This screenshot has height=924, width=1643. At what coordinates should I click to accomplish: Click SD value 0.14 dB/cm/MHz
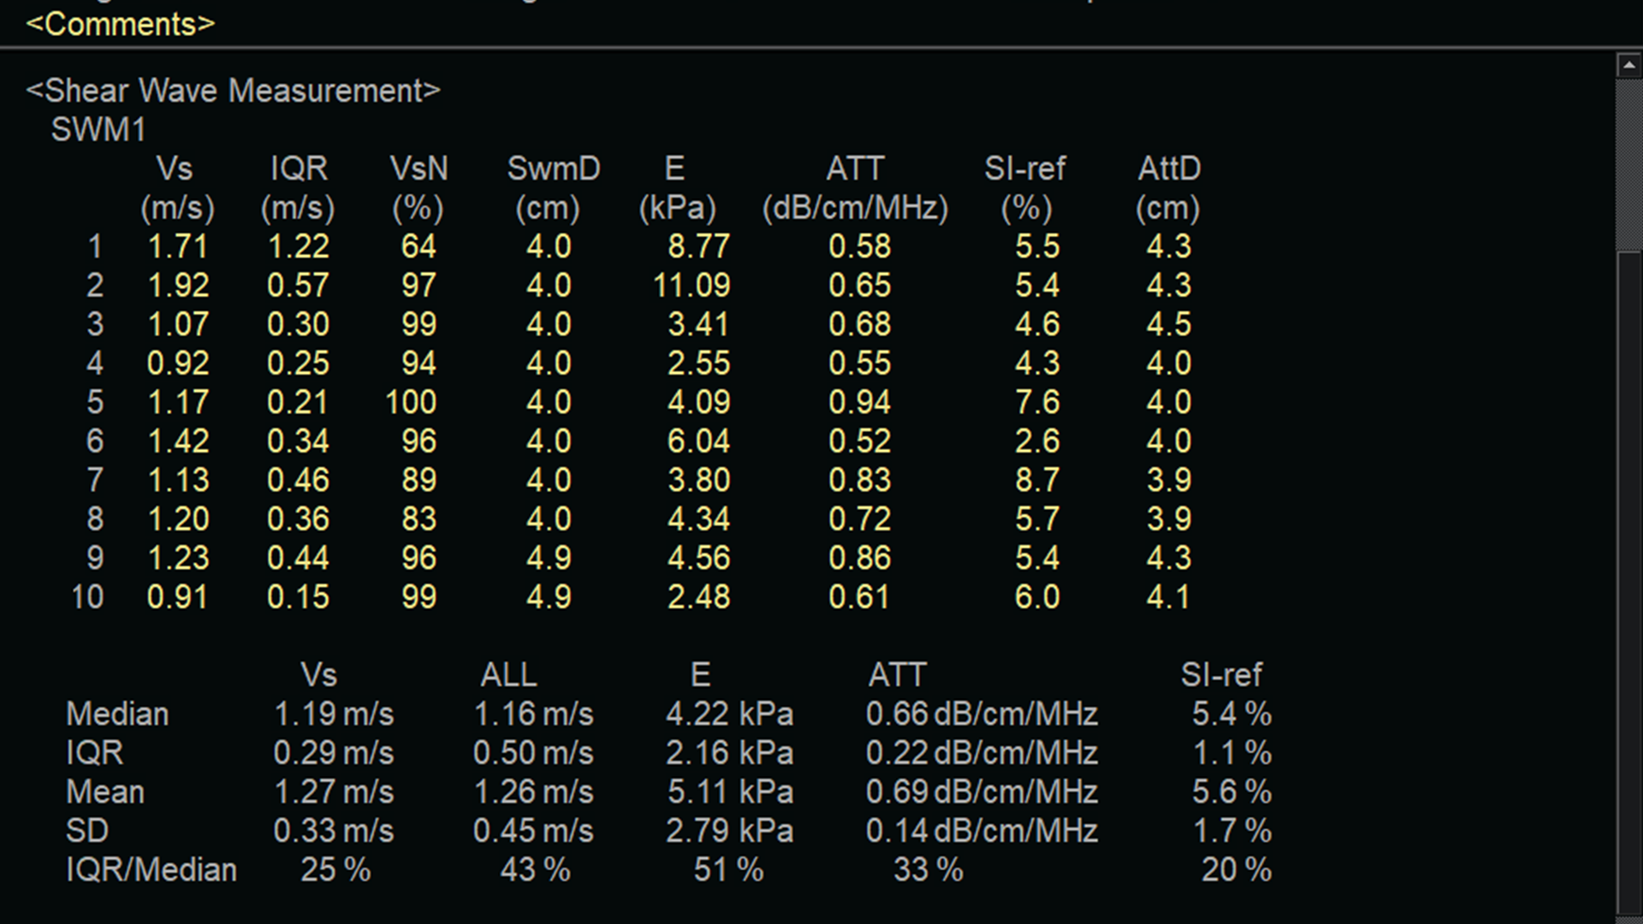981,831
